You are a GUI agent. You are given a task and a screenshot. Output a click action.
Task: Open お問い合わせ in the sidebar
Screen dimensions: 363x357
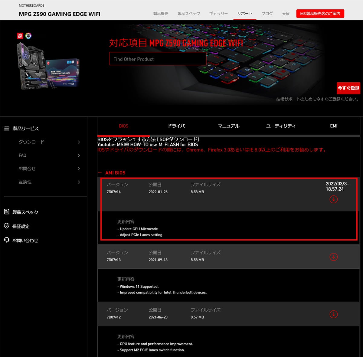tap(25, 241)
